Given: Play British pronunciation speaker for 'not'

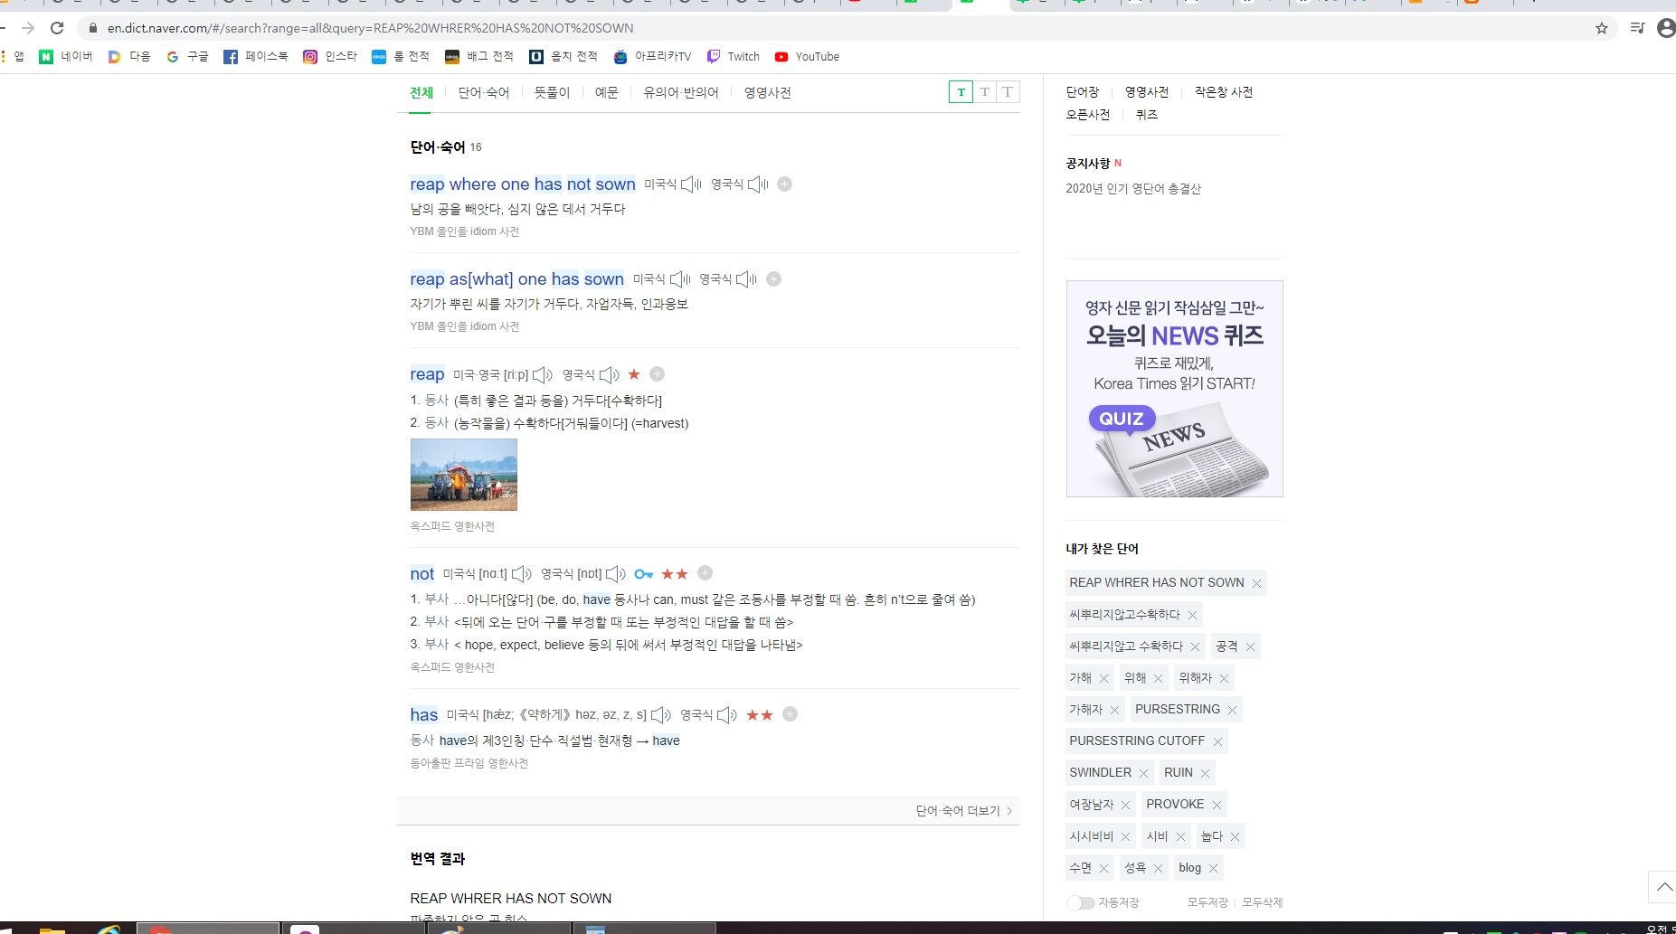Looking at the screenshot, I should point(616,574).
